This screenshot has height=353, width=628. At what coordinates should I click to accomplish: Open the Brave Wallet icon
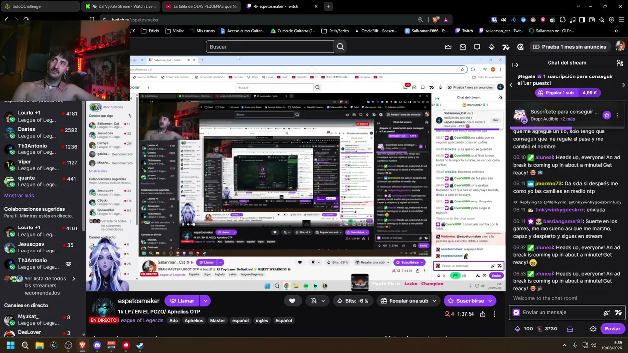pos(592,20)
